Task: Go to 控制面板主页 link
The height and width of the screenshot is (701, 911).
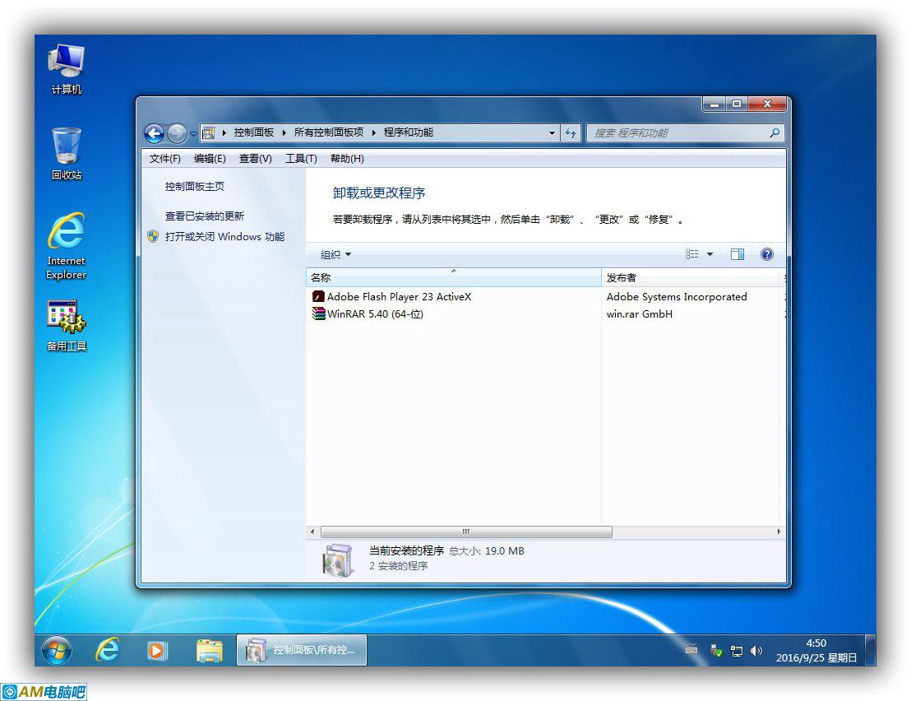Action: tap(195, 187)
